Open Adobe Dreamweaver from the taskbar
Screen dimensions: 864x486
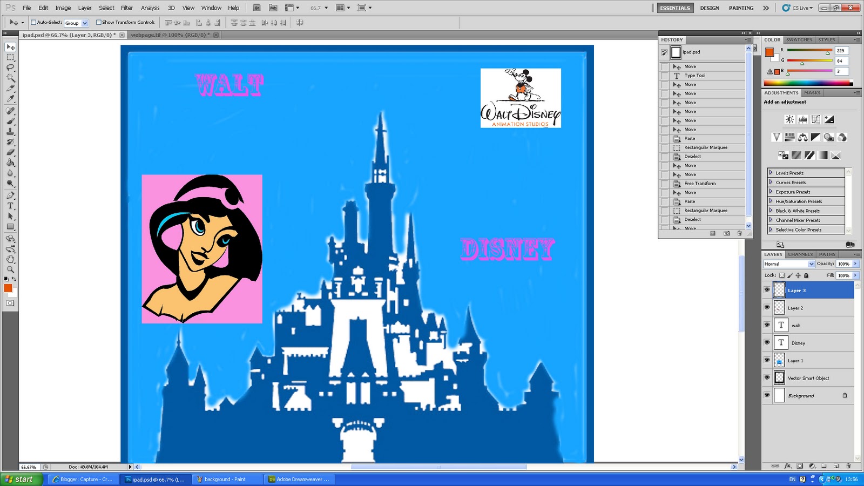[300, 480]
